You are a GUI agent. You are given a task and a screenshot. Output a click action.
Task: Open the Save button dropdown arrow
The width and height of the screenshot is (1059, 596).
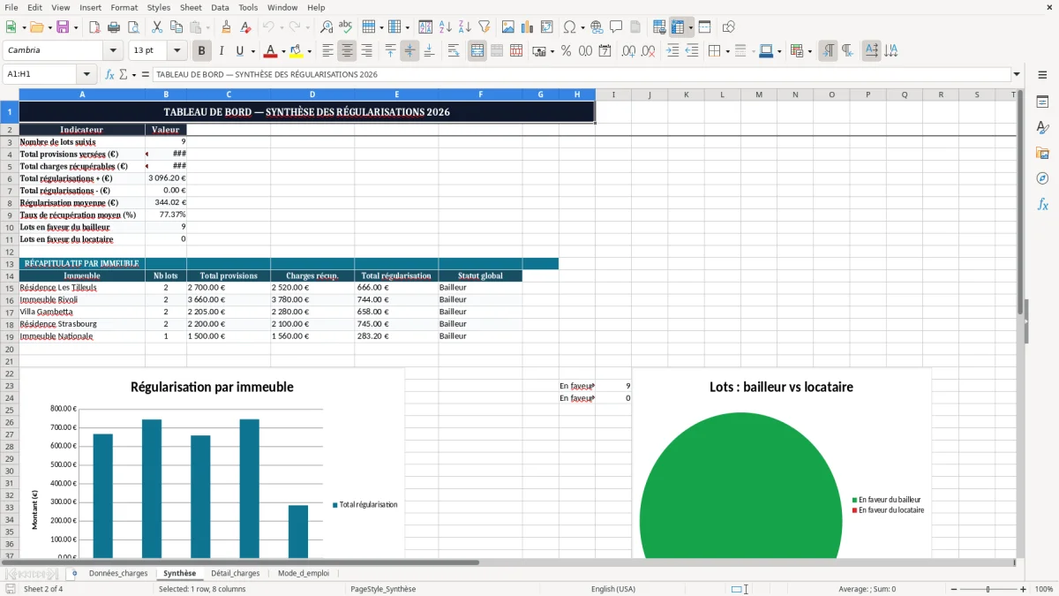76,27
